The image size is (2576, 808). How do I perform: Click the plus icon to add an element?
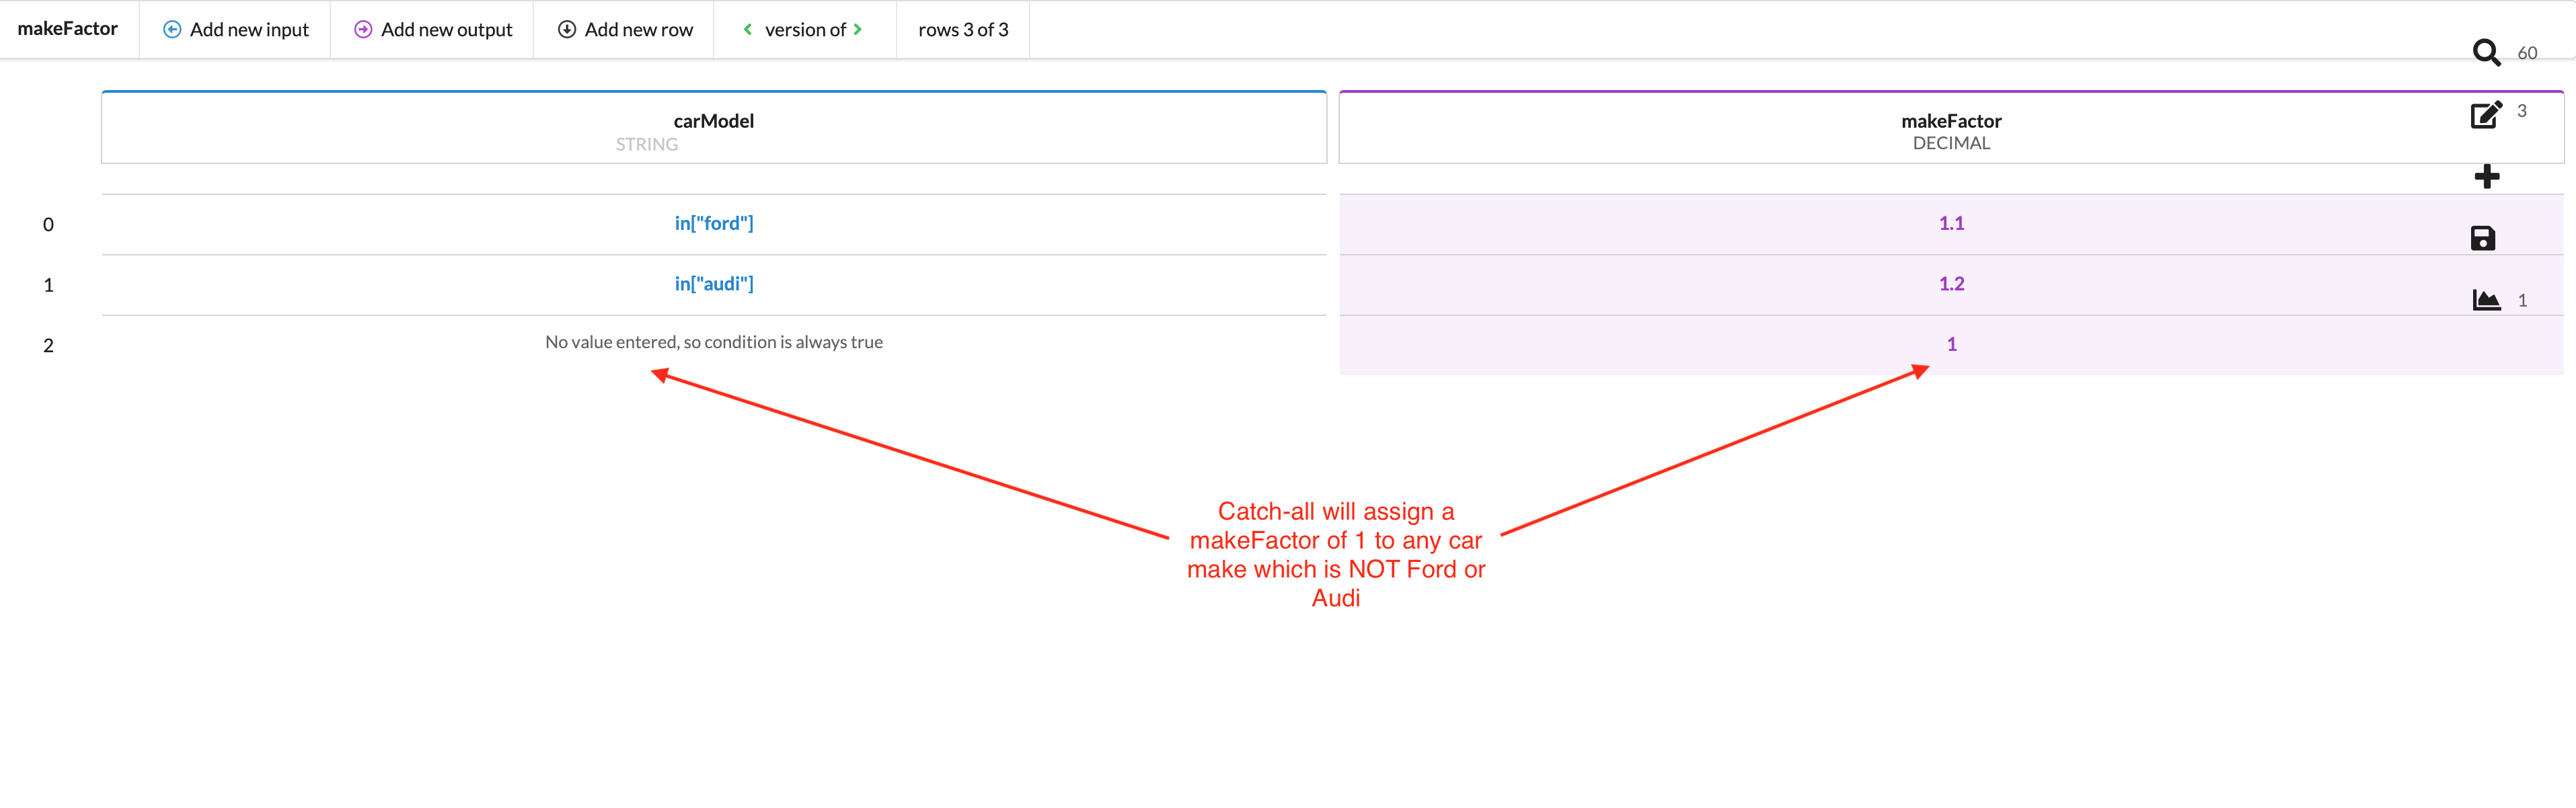[x=2487, y=176]
